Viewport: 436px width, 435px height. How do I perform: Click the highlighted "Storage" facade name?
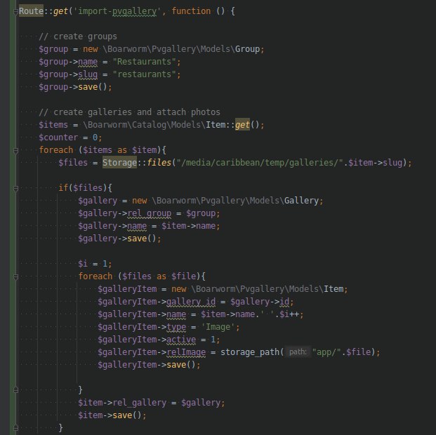(119, 163)
